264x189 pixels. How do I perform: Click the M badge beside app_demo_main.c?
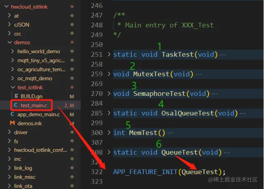pyautogui.click(x=72, y=114)
